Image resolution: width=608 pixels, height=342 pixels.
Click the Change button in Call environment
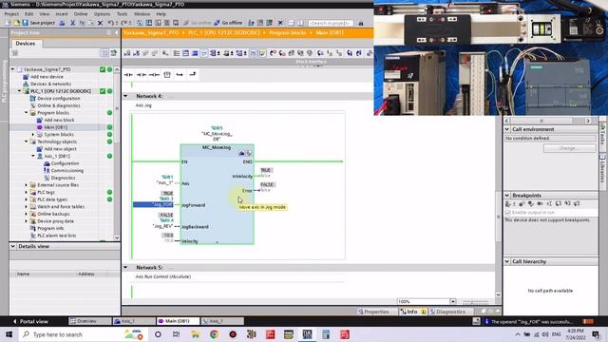pos(569,148)
